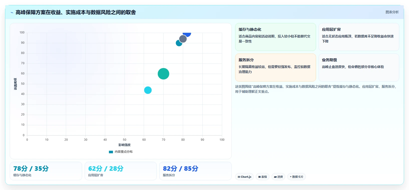Screen dimensions: 409x190
Task: Click the large green bubble at 70
Action: point(164,74)
